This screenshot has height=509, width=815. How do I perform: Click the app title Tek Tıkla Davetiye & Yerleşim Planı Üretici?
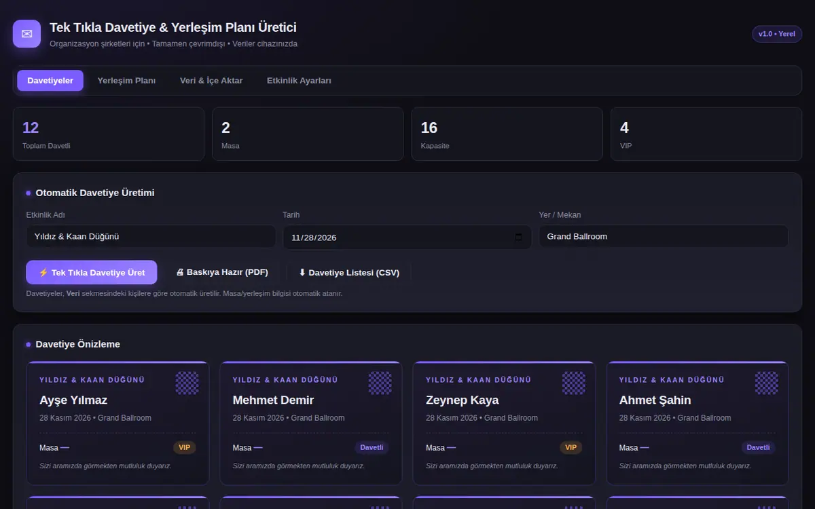(x=173, y=28)
